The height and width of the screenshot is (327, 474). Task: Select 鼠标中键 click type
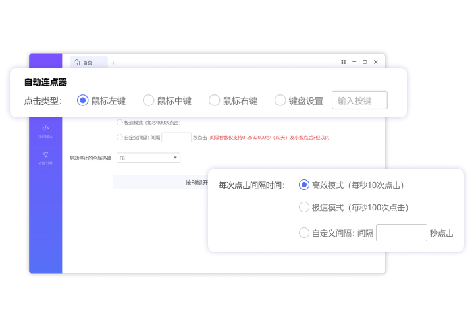coord(149,100)
